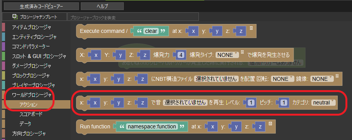Viewport: 352px width, 140px height.
Task: Click the x variable in Execute command block
Action: [193, 31]
